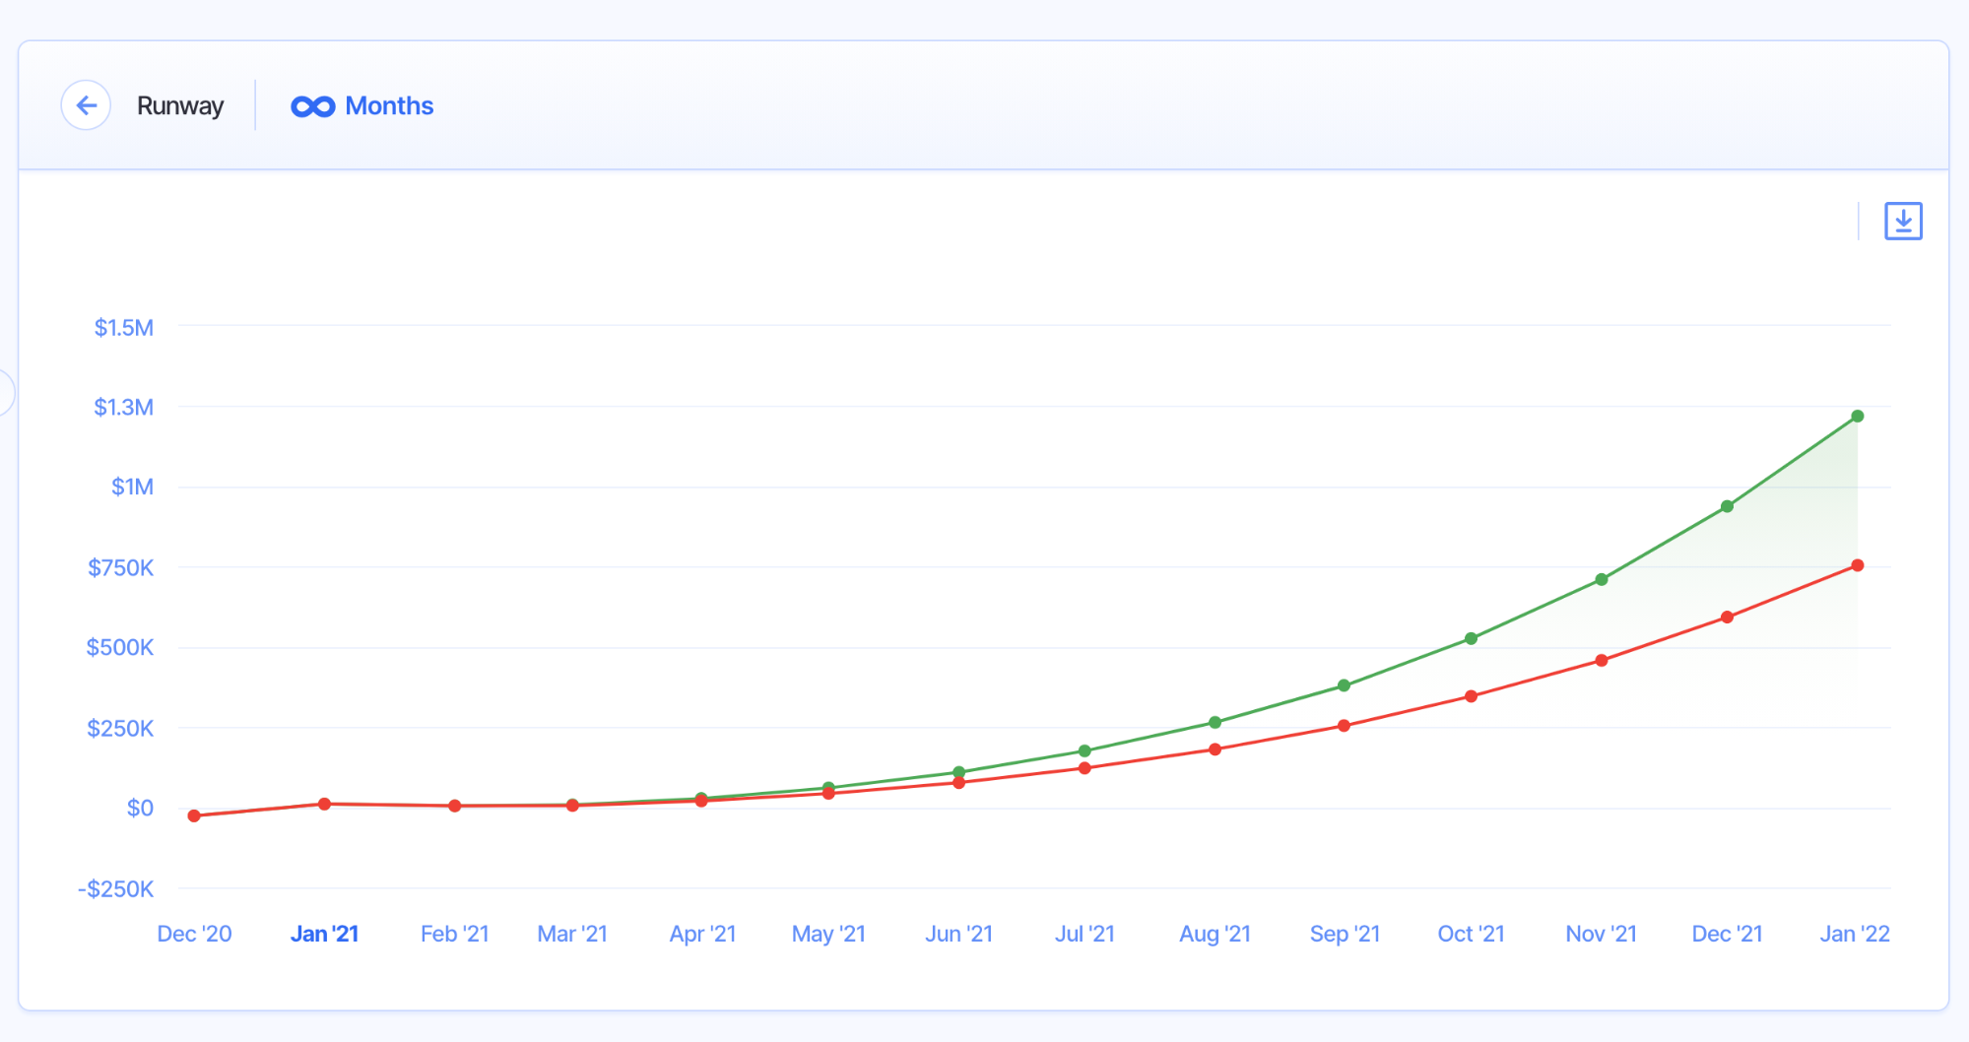Click the Sep '21 month label

pyautogui.click(x=1344, y=933)
